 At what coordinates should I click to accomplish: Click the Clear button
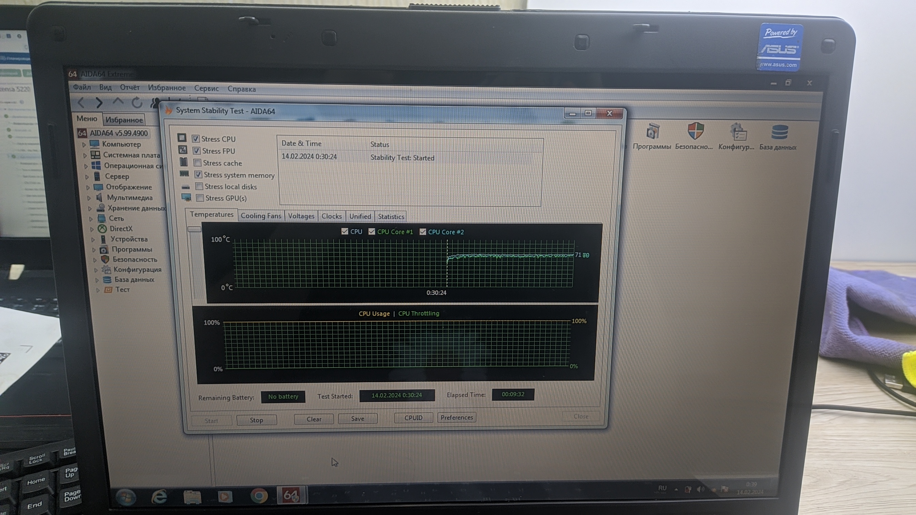tap(314, 419)
